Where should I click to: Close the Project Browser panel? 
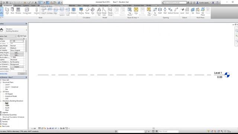pos(26,77)
